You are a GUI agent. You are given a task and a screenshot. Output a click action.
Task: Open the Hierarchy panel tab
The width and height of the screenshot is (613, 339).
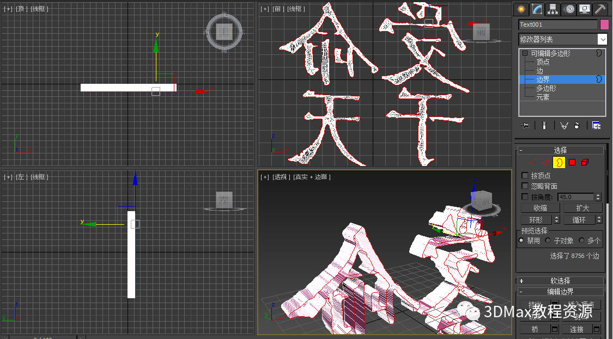[x=553, y=9]
